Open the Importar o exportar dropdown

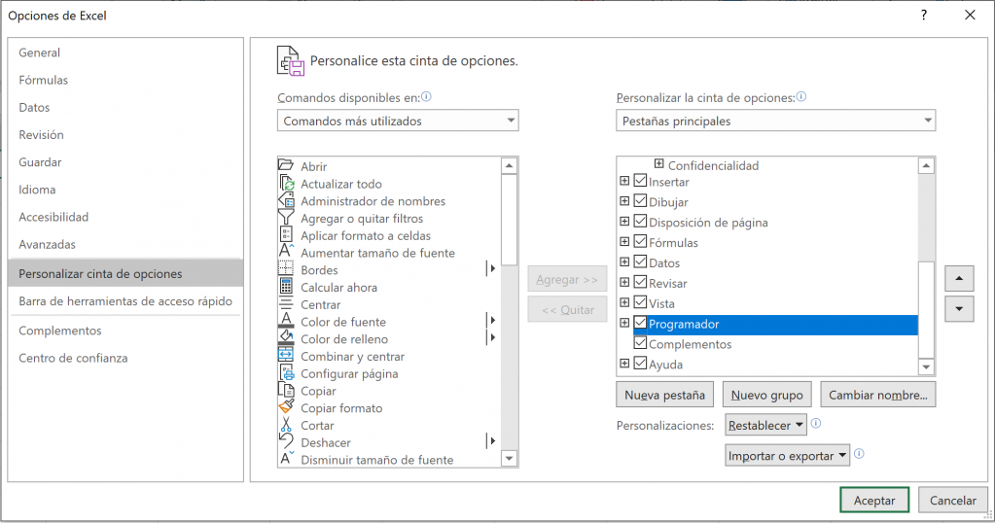pyautogui.click(x=788, y=455)
